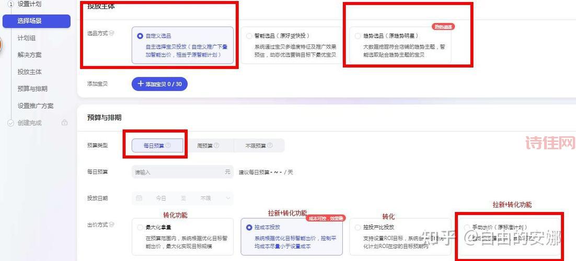Choose the 手动出价（原标准计划） bidding radio
The image size is (576, 261).
[x=467, y=228]
